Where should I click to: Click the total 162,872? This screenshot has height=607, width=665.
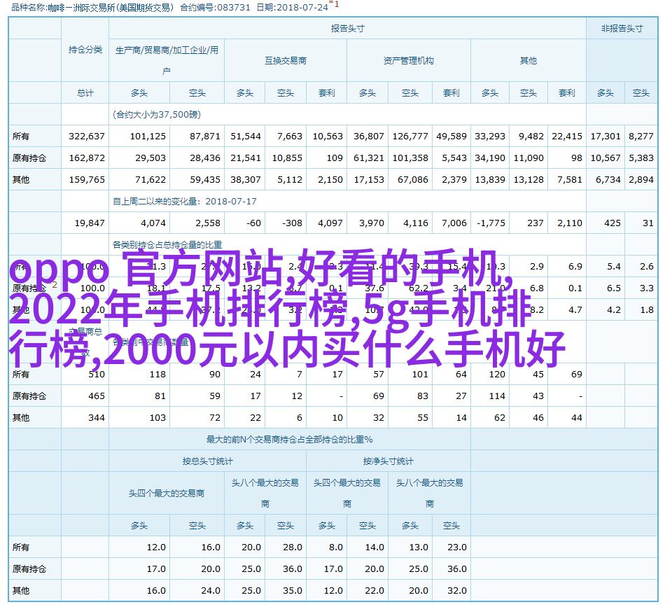[x=87, y=158]
